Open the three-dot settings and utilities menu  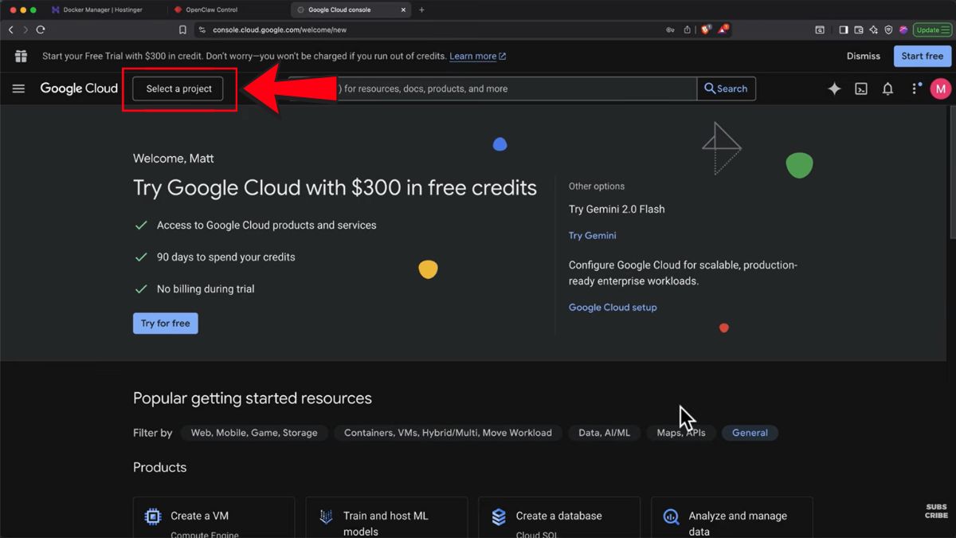coord(915,88)
